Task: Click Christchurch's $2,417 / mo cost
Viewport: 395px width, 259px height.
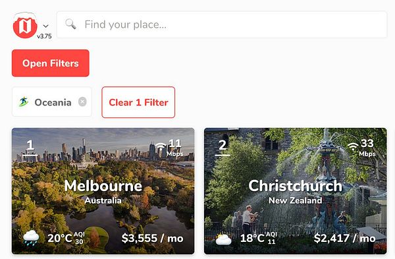Action: 344,238
